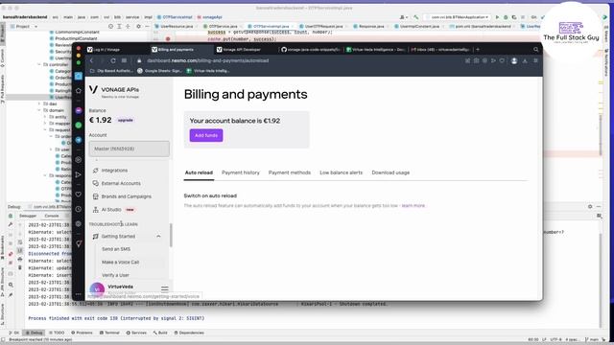This screenshot has width=614, height=345.
Task: Open browser profile avatar icon
Action: 514,61
